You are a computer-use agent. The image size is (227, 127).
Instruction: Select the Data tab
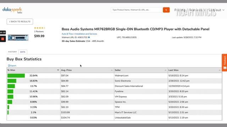pyautogui.click(x=23, y=52)
